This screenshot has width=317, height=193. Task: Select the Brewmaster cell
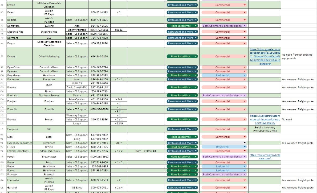tap(49, 157)
